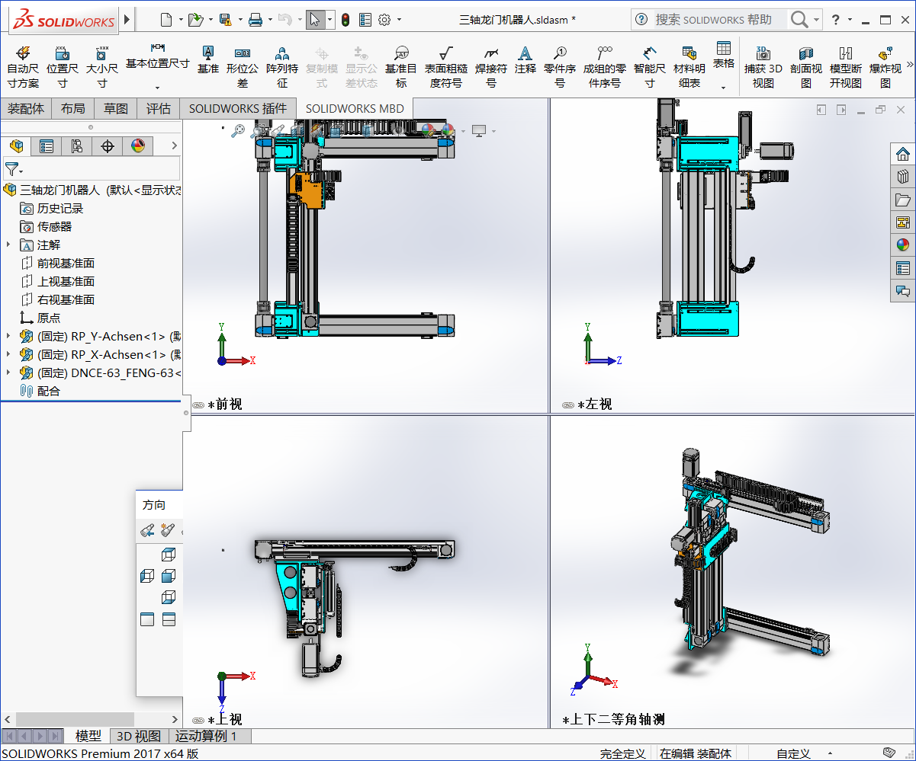The height and width of the screenshot is (761, 916).
Task: Click the 基本位置尺寸 tool
Action: coord(158,56)
